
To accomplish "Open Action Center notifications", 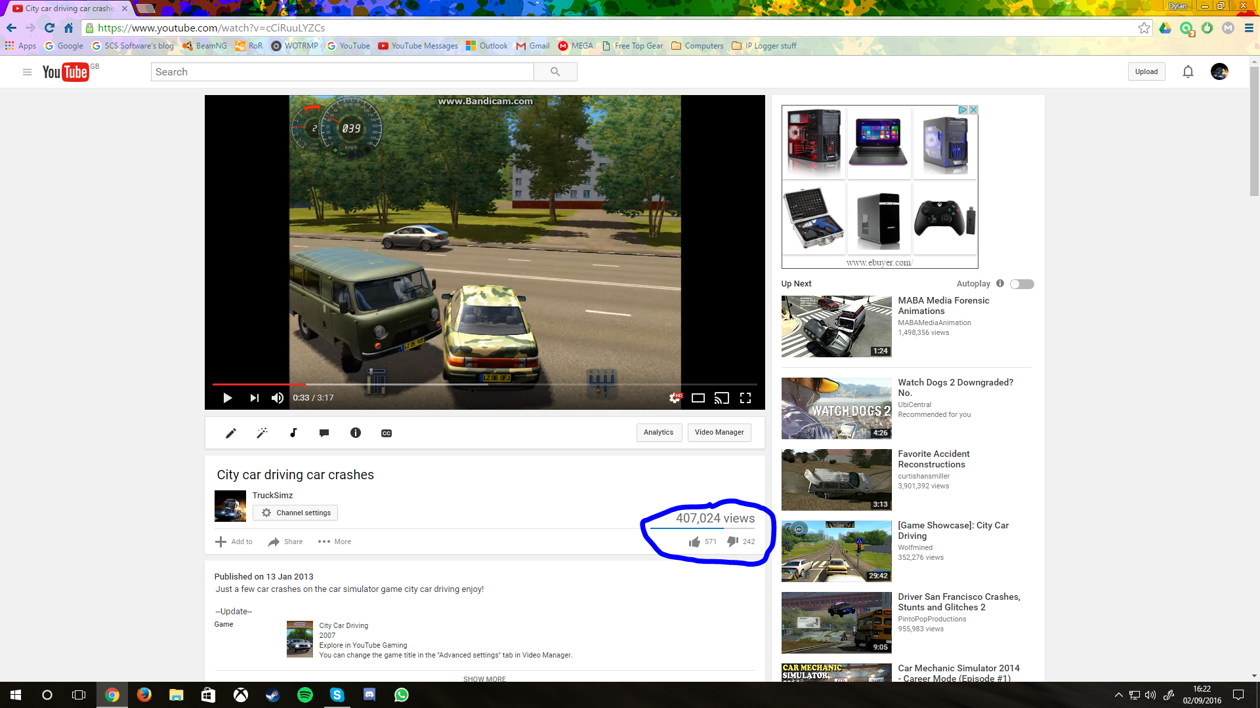I will 1238,695.
